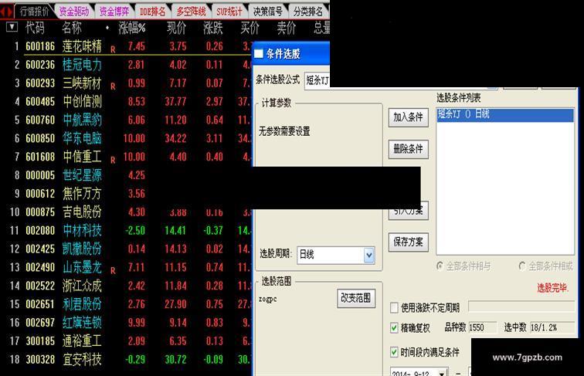Click the 加入条件 button

click(x=408, y=117)
